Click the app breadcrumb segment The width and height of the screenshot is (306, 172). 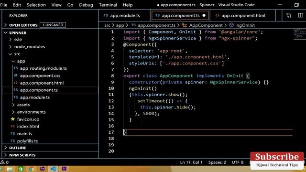[120, 25]
